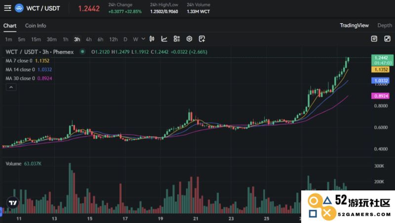The image size is (395, 223).
Task: Toggle fullscreen chart mode
Action: coord(387,39)
